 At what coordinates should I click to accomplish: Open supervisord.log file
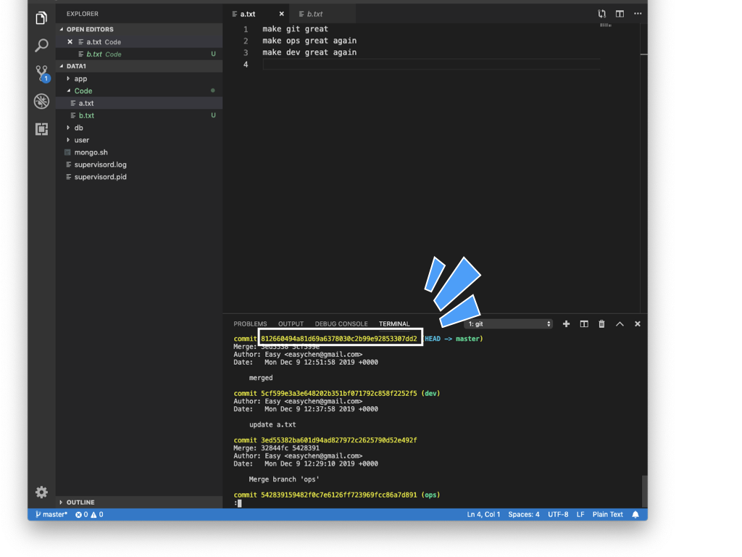click(139, 165)
